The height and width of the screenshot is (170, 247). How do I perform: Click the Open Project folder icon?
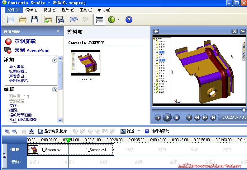point(23,20)
